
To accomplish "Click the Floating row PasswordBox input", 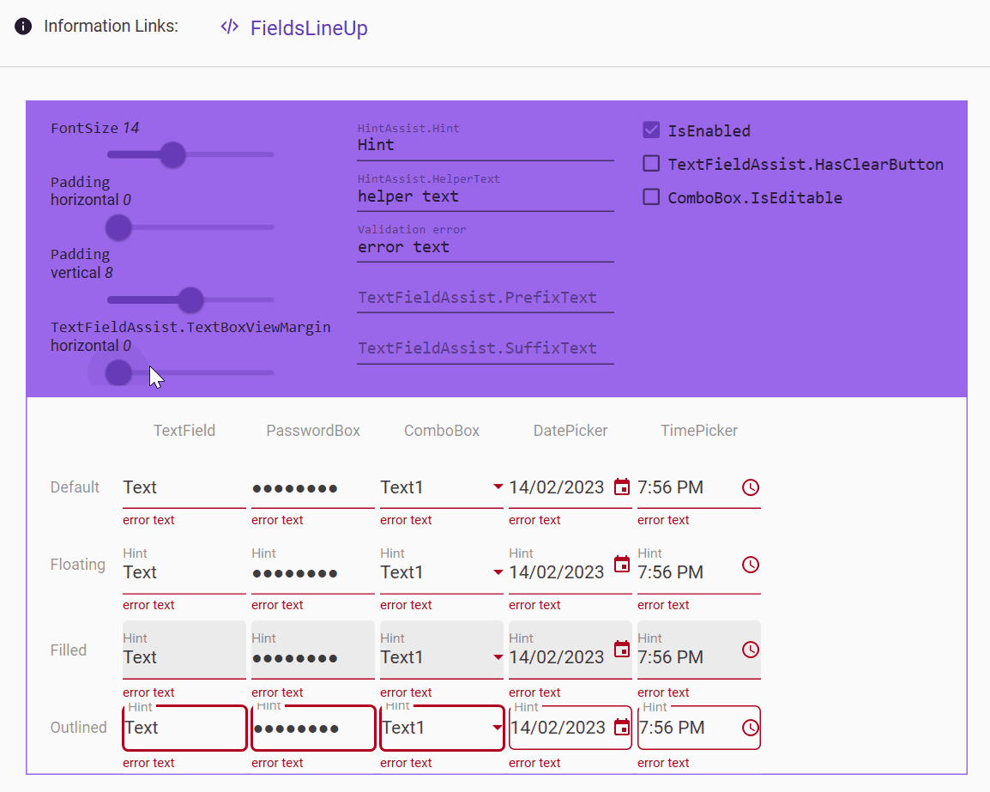I will click(313, 572).
